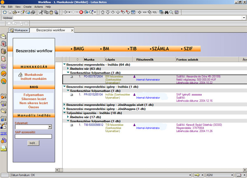Open the Help menu

coord(48,7)
